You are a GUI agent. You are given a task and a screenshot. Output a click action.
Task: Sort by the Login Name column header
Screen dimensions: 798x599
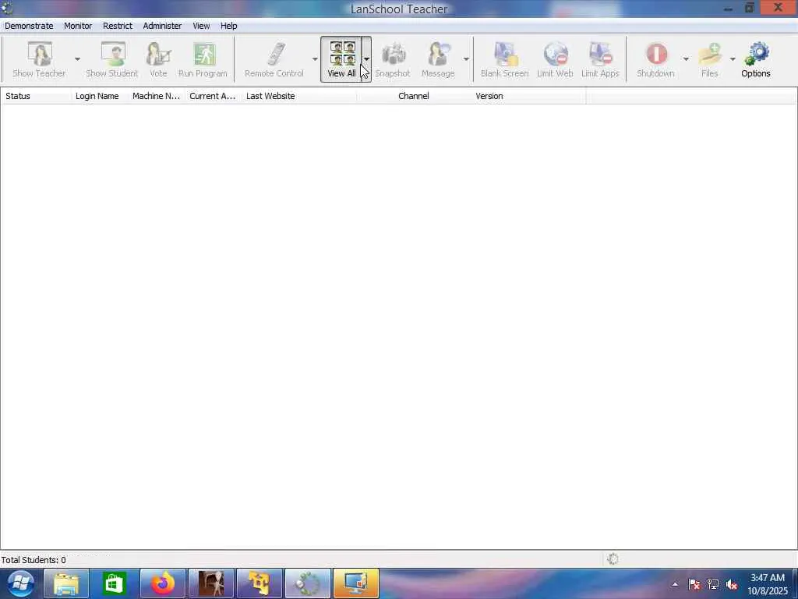coord(100,96)
